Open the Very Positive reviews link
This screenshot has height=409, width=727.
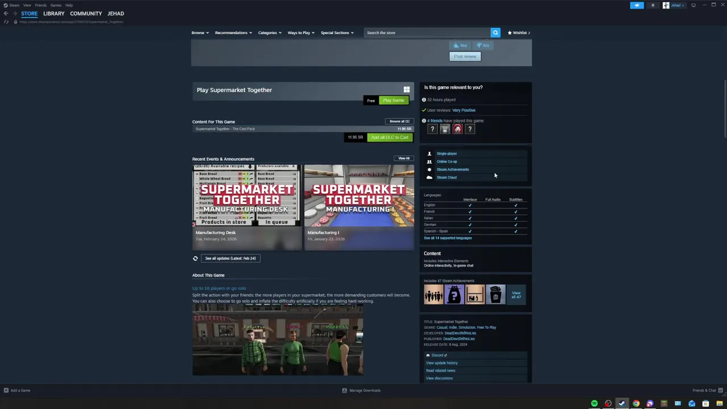point(464,110)
